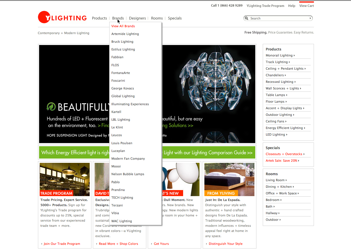Select FLOS brand
Image resolution: width=351 pixels, height=250 pixels.
tap(115, 65)
